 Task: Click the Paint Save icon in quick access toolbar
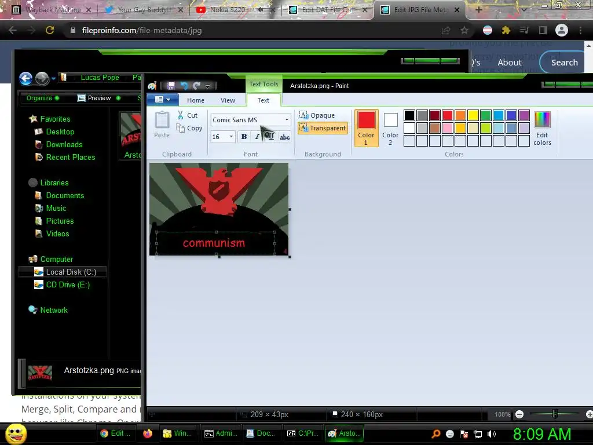[171, 86]
